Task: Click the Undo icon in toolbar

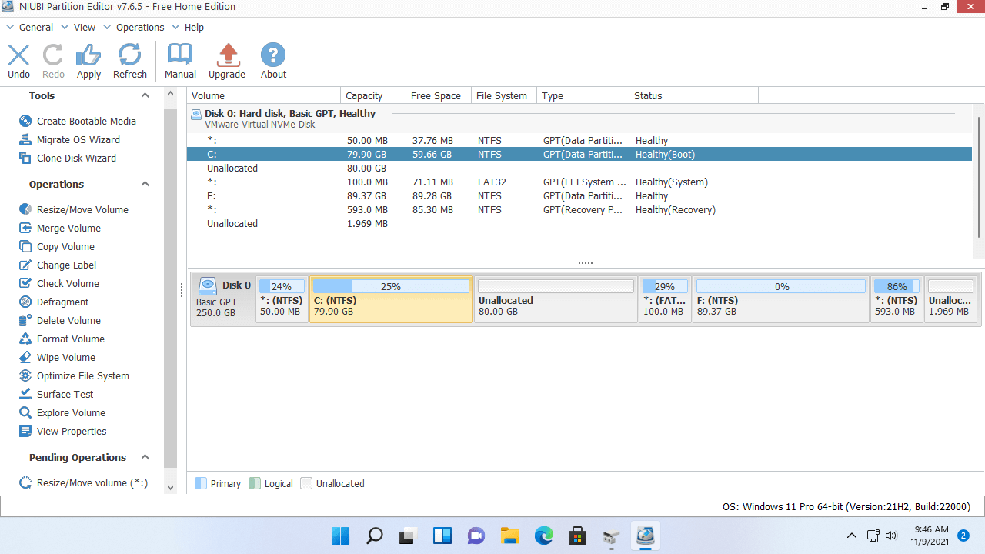Action: click(18, 55)
